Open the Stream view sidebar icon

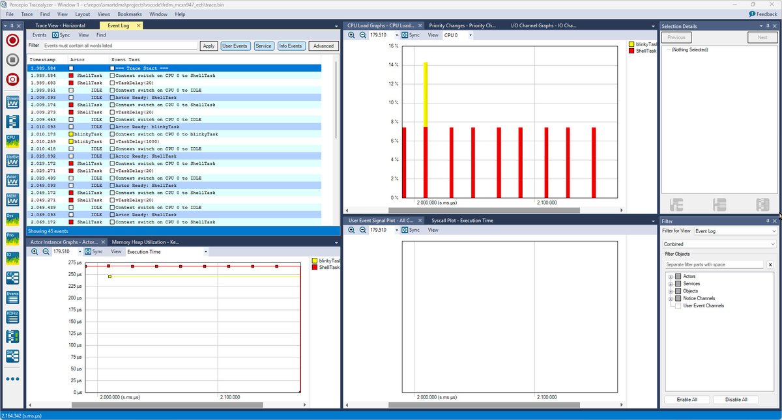(12, 102)
